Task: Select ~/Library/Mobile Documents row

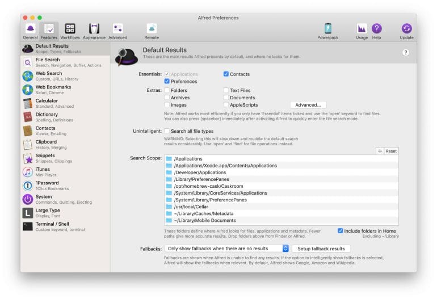Action: point(281,220)
